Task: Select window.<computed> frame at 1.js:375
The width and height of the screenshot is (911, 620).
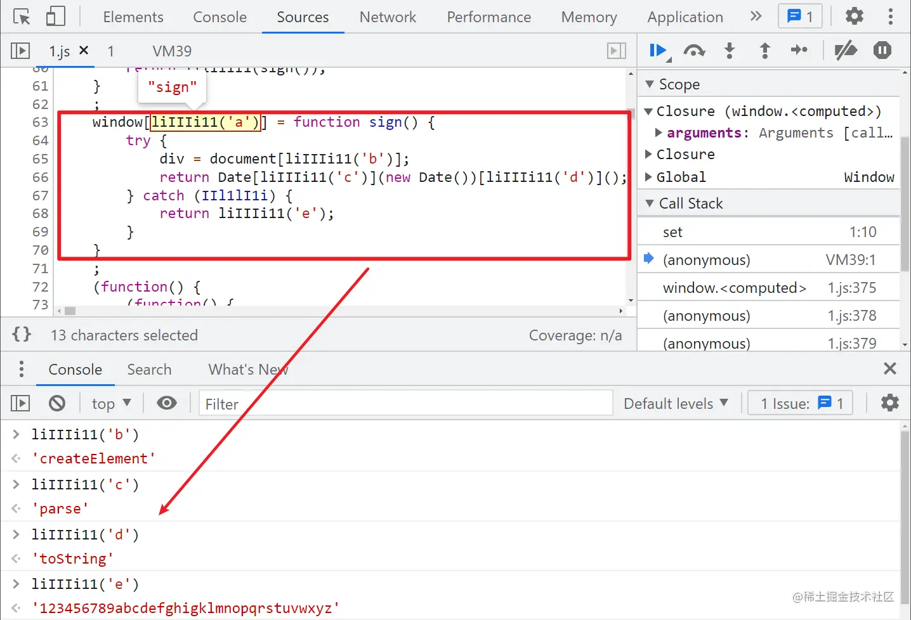Action: coord(768,288)
